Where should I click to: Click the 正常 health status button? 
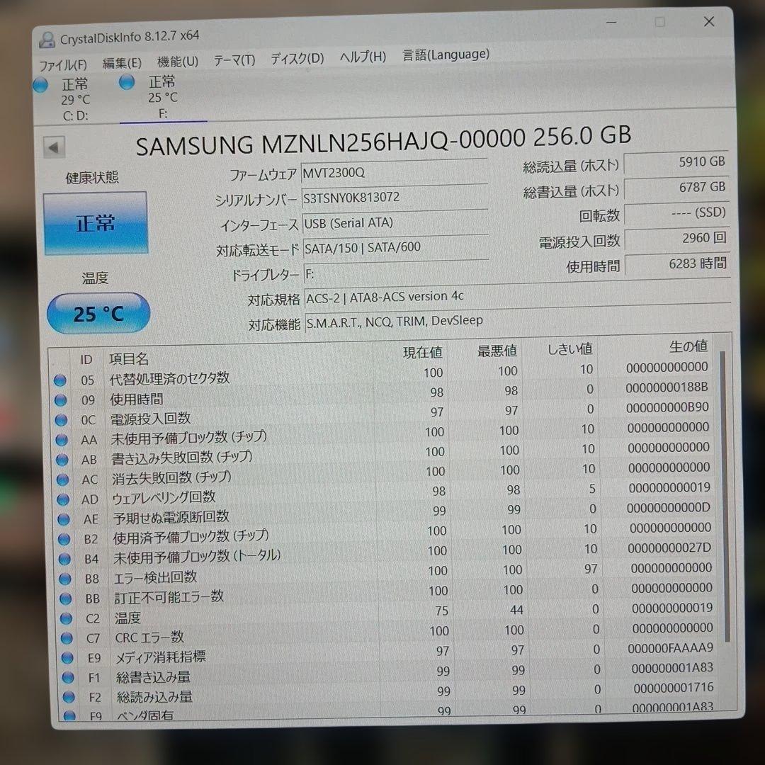click(96, 223)
